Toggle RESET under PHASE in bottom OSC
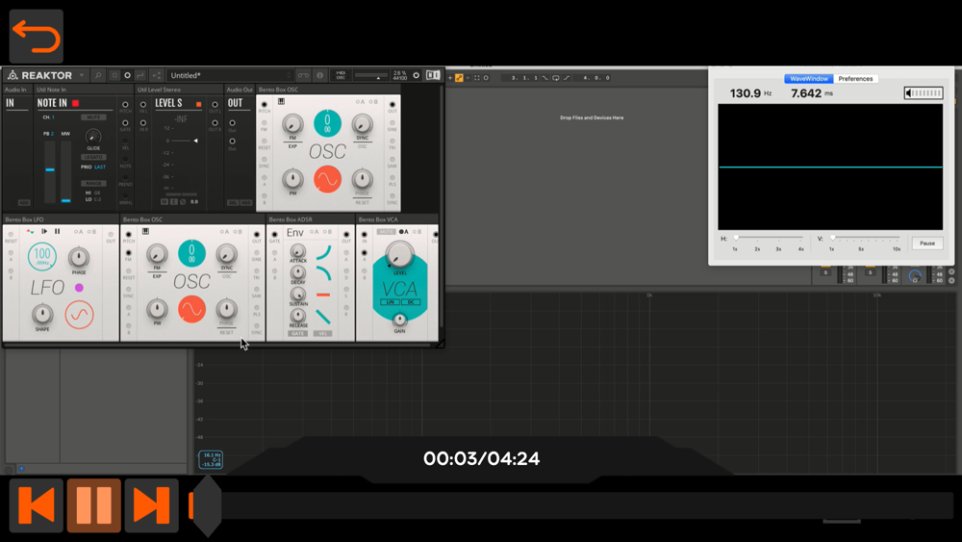The width and height of the screenshot is (962, 542). click(x=226, y=333)
